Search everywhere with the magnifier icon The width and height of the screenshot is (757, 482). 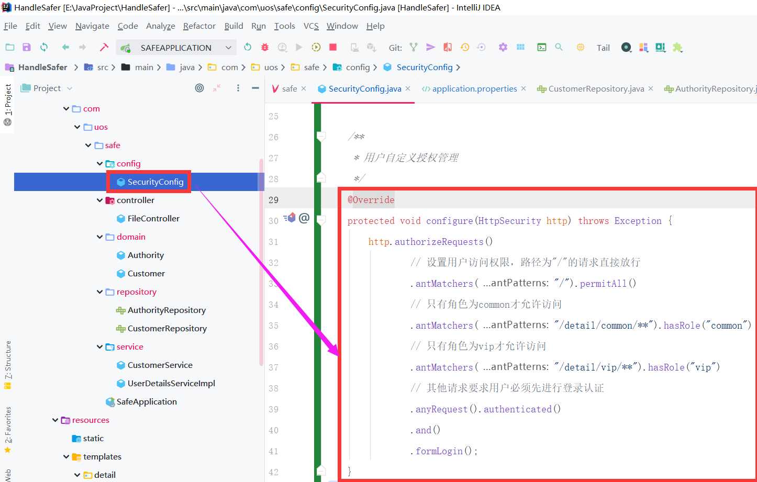[x=559, y=47]
